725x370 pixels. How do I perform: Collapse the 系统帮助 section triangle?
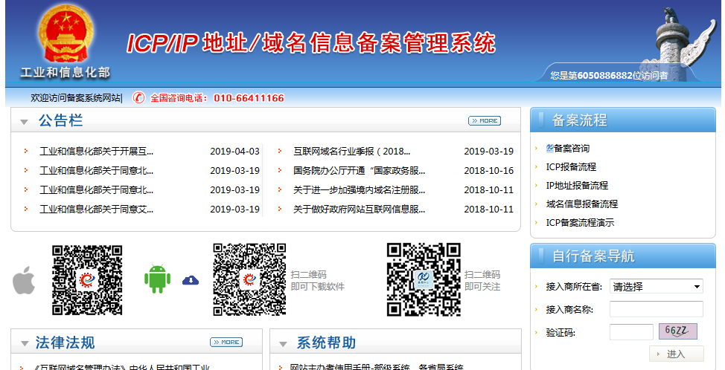283,344
